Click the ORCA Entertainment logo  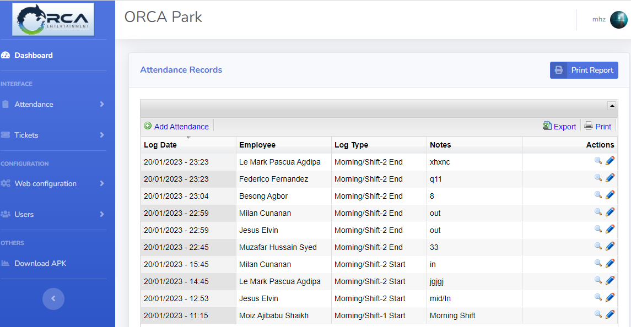[52, 19]
